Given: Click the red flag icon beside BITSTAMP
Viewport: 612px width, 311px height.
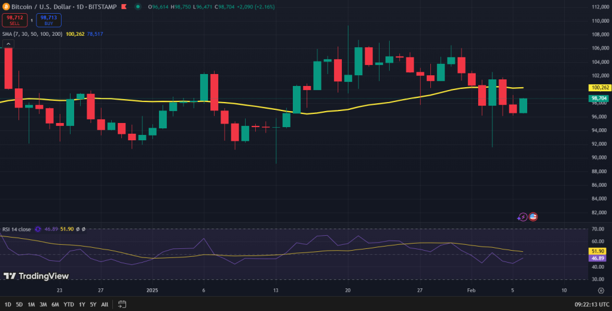Looking at the screenshot, I should click(124, 7).
